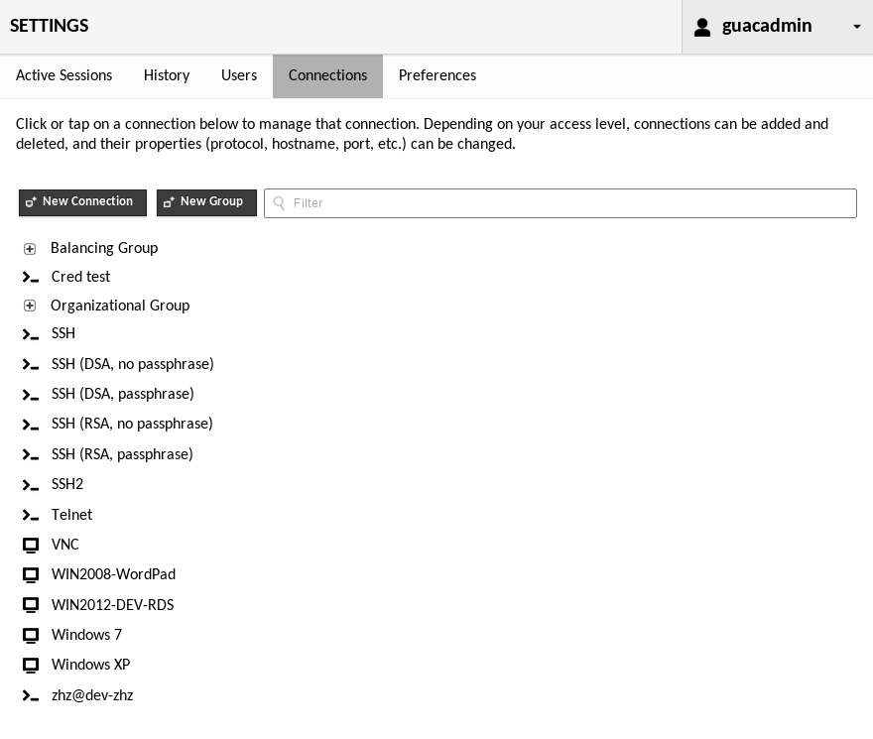The image size is (873, 739).
Task: Click the terminal icon beside SSH2
Action: click(31, 485)
